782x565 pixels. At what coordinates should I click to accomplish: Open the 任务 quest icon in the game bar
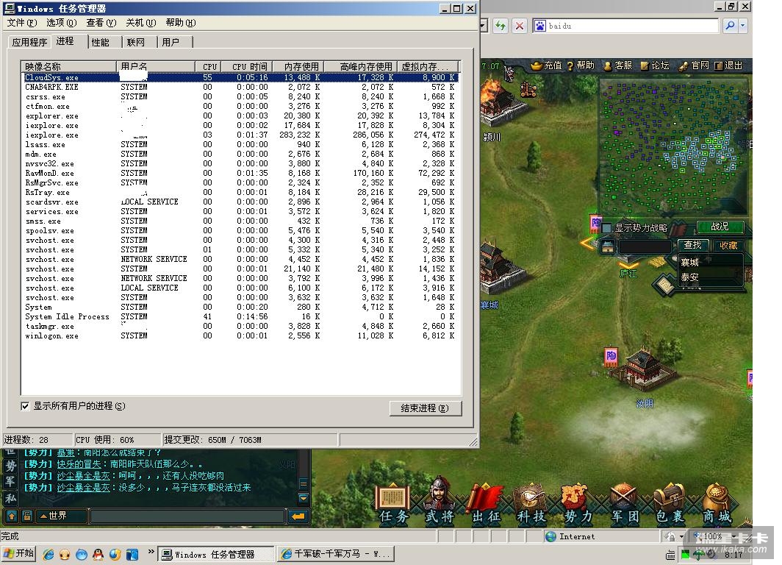click(x=393, y=503)
